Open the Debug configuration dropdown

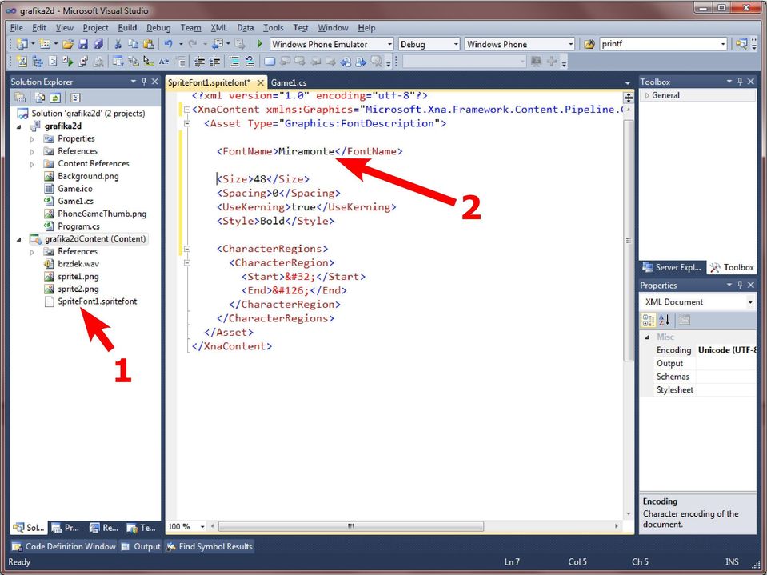pyautogui.click(x=456, y=44)
